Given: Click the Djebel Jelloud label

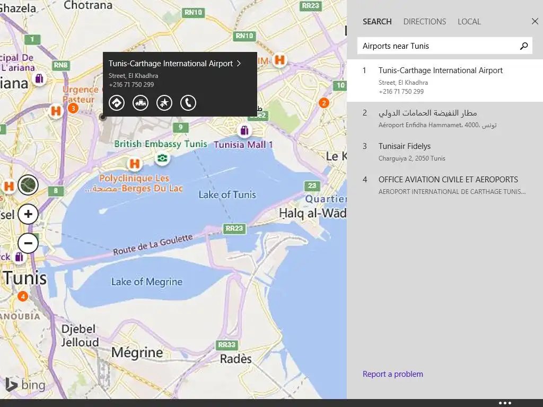Looking at the screenshot, I should click(80, 335).
